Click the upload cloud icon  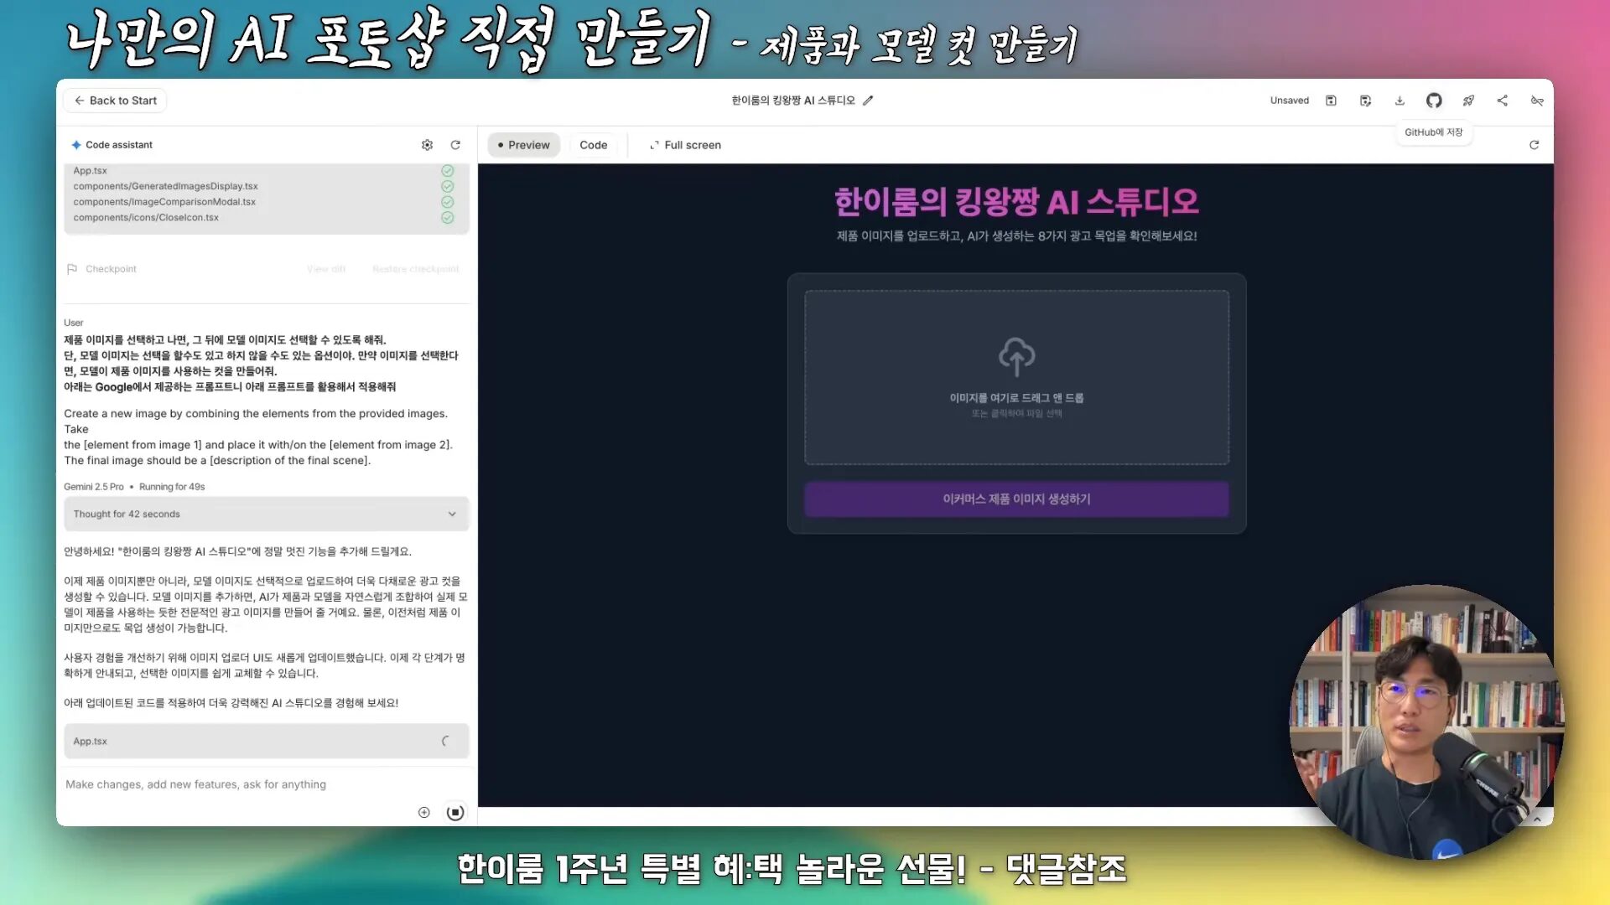click(x=1016, y=357)
